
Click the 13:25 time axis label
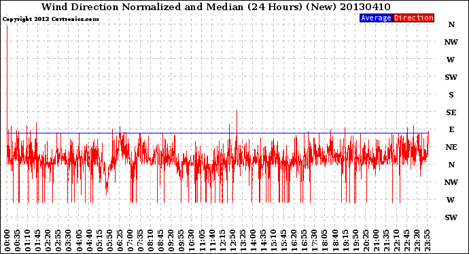click(x=243, y=240)
